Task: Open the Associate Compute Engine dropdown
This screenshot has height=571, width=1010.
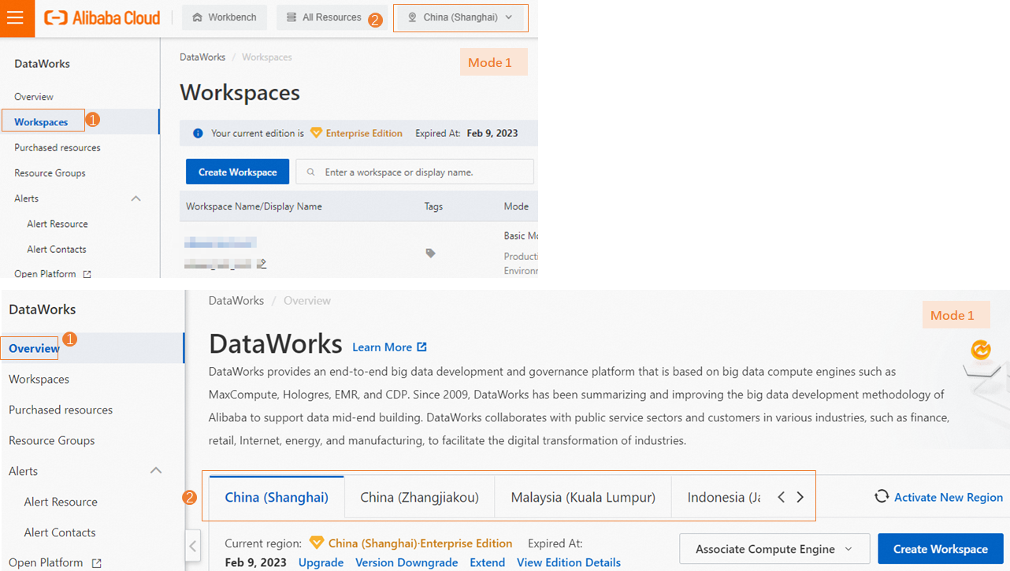Action: click(x=774, y=548)
